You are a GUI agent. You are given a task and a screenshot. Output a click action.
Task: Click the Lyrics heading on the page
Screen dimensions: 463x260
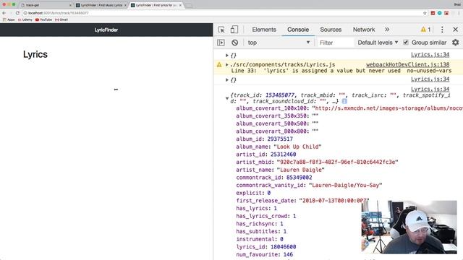(35, 55)
